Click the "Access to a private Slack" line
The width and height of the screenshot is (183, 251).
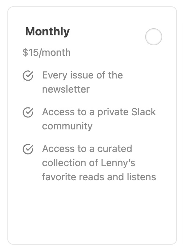point(99,112)
